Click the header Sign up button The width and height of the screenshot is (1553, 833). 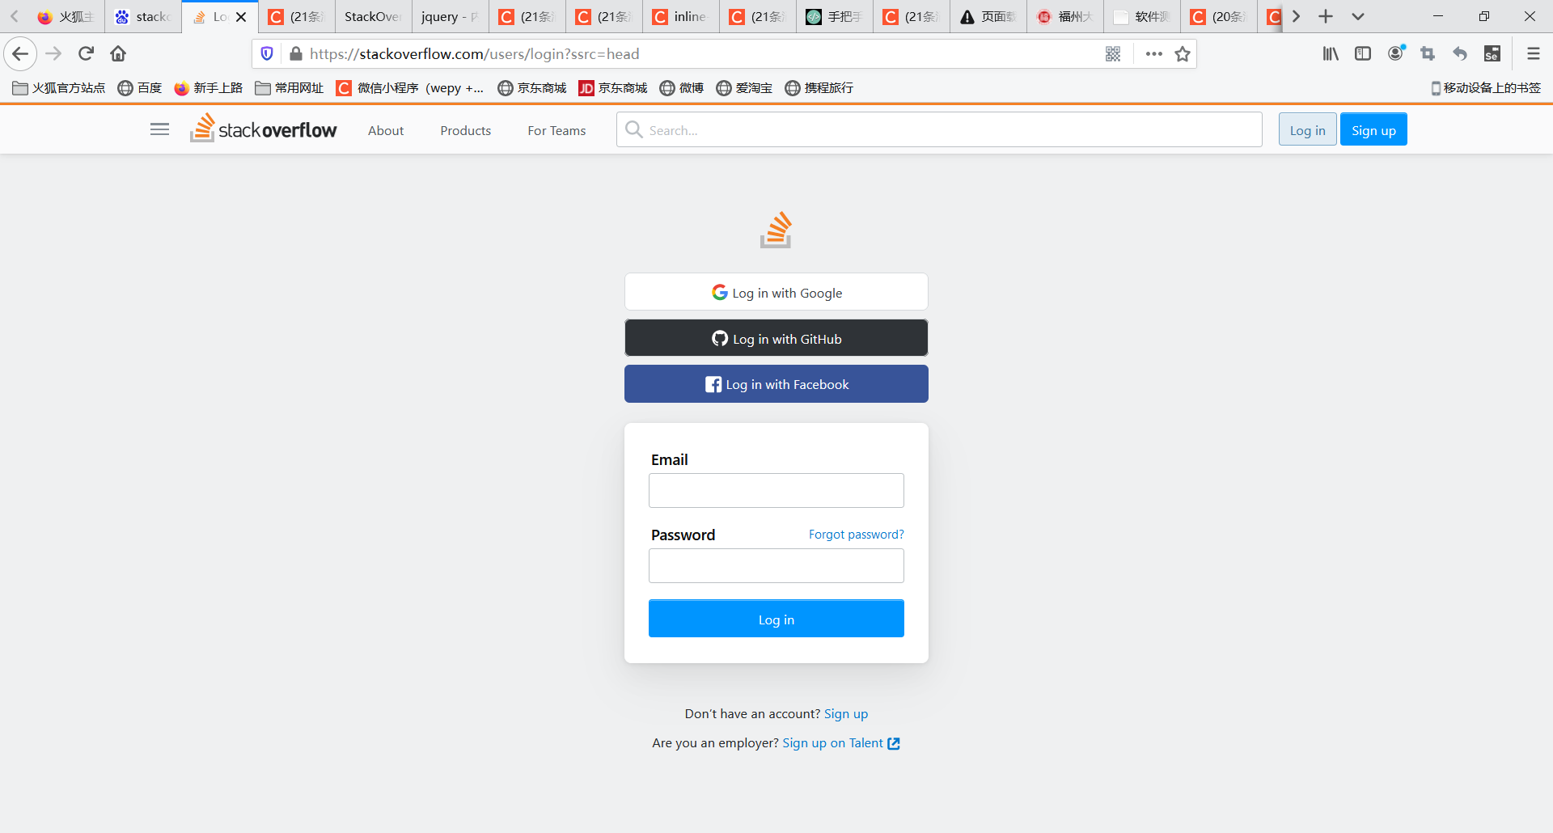tap(1373, 129)
